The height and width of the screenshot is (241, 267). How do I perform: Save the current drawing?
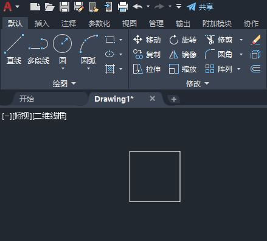coord(64,7)
